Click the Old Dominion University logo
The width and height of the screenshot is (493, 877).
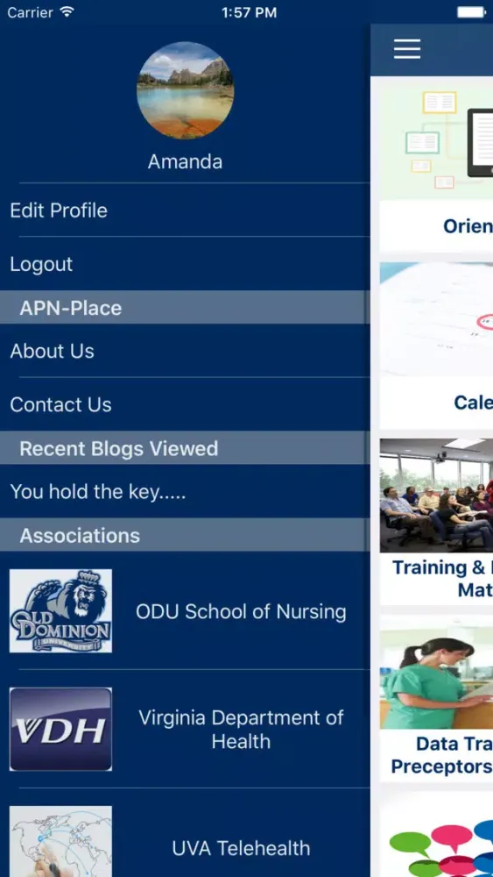tap(60, 610)
